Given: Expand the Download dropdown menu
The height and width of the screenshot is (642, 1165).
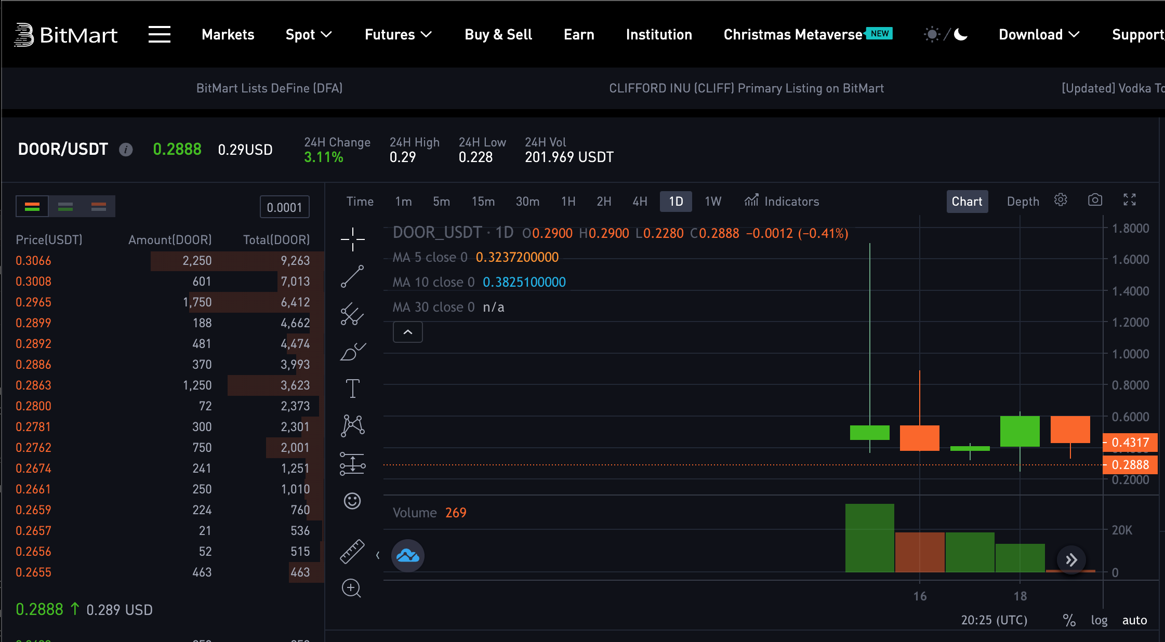Looking at the screenshot, I should [x=1039, y=35].
